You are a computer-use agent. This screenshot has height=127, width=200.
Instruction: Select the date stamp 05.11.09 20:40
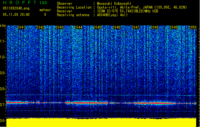pyautogui.click(x=16, y=15)
